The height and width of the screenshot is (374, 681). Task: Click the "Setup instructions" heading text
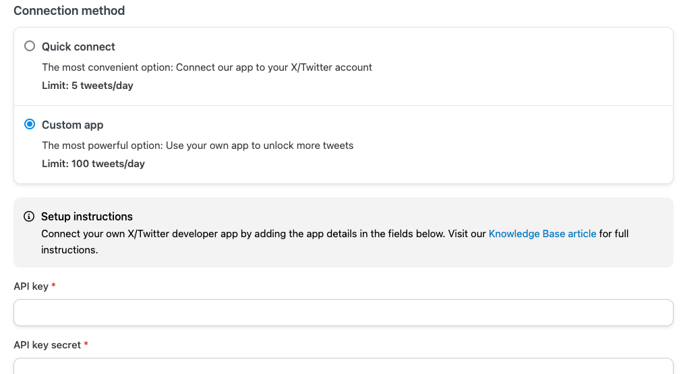[87, 216]
